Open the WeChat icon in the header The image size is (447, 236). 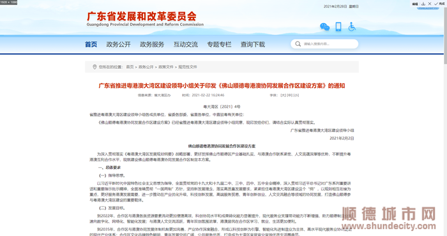pos(324,27)
